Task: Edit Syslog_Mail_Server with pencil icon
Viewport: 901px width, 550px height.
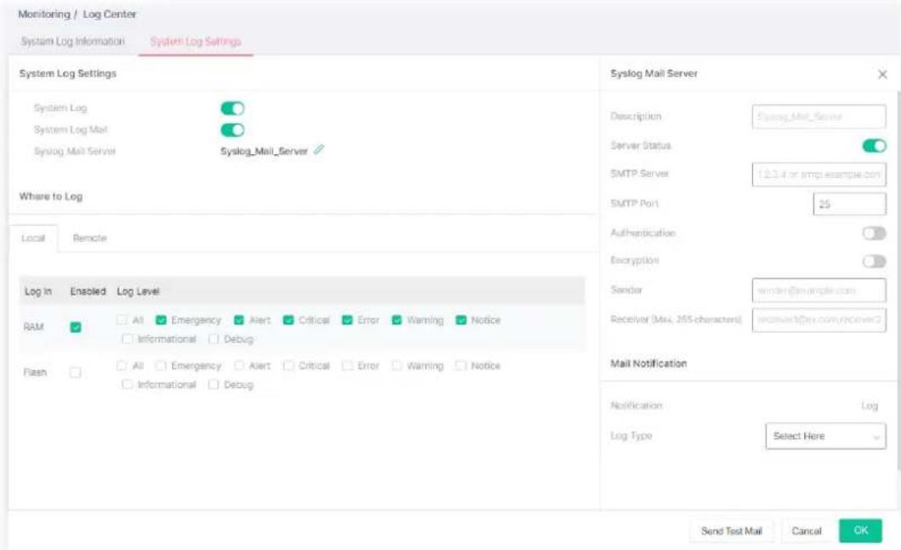Action: [x=319, y=150]
